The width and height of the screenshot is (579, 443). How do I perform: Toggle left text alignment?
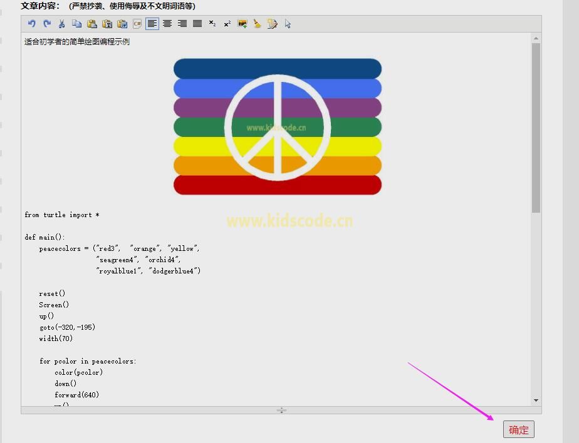[x=152, y=24]
